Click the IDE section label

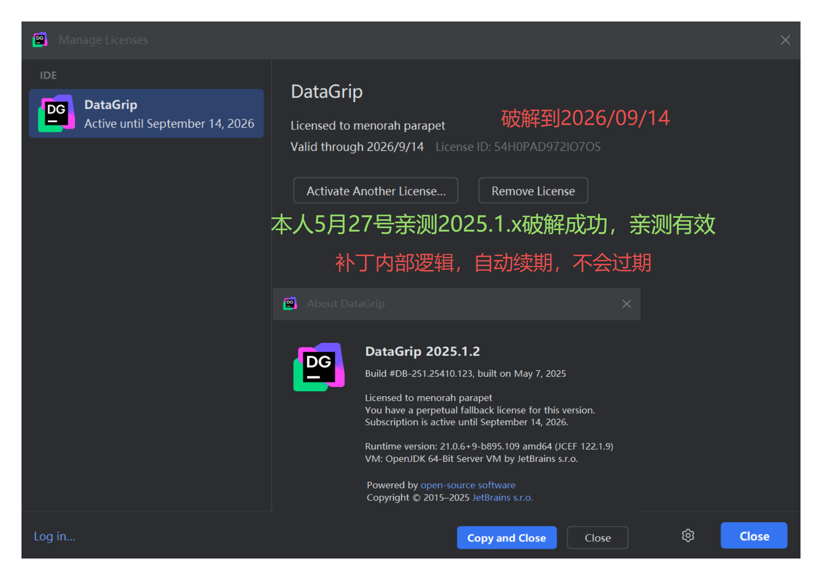(48, 76)
